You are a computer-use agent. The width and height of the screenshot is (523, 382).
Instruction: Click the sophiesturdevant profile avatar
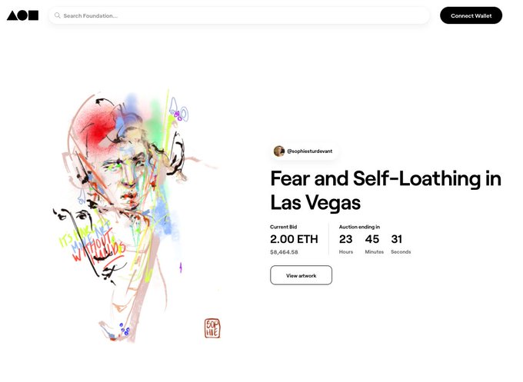pyautogui.click(x=279, y=151)
